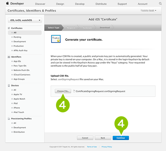Click the Certificates sidebar heading
This screenshot has height=151, width=166.
pyautogui.click(x=17, y=28)
